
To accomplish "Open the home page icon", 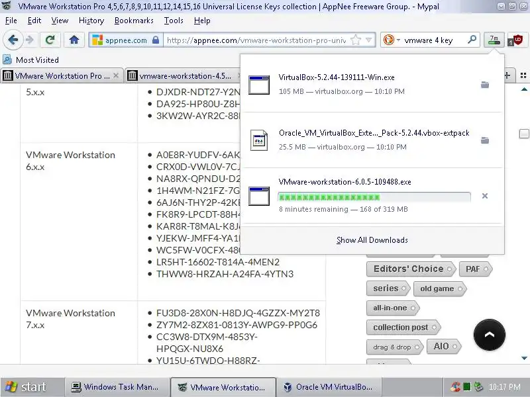I will (74, 40).
